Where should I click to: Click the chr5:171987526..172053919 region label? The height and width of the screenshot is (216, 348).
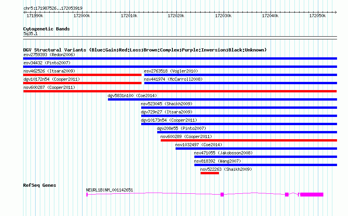click(x=53, y=8)
